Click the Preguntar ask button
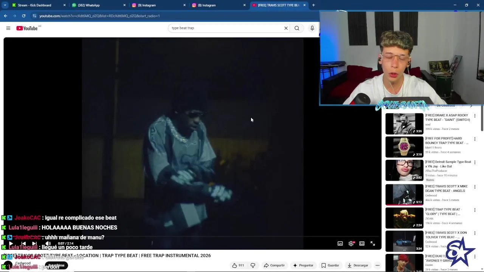Viewport: 484px width, 272px height. 303,265
